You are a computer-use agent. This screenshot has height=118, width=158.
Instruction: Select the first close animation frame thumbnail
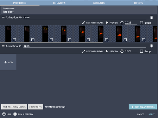click(8, 34)
